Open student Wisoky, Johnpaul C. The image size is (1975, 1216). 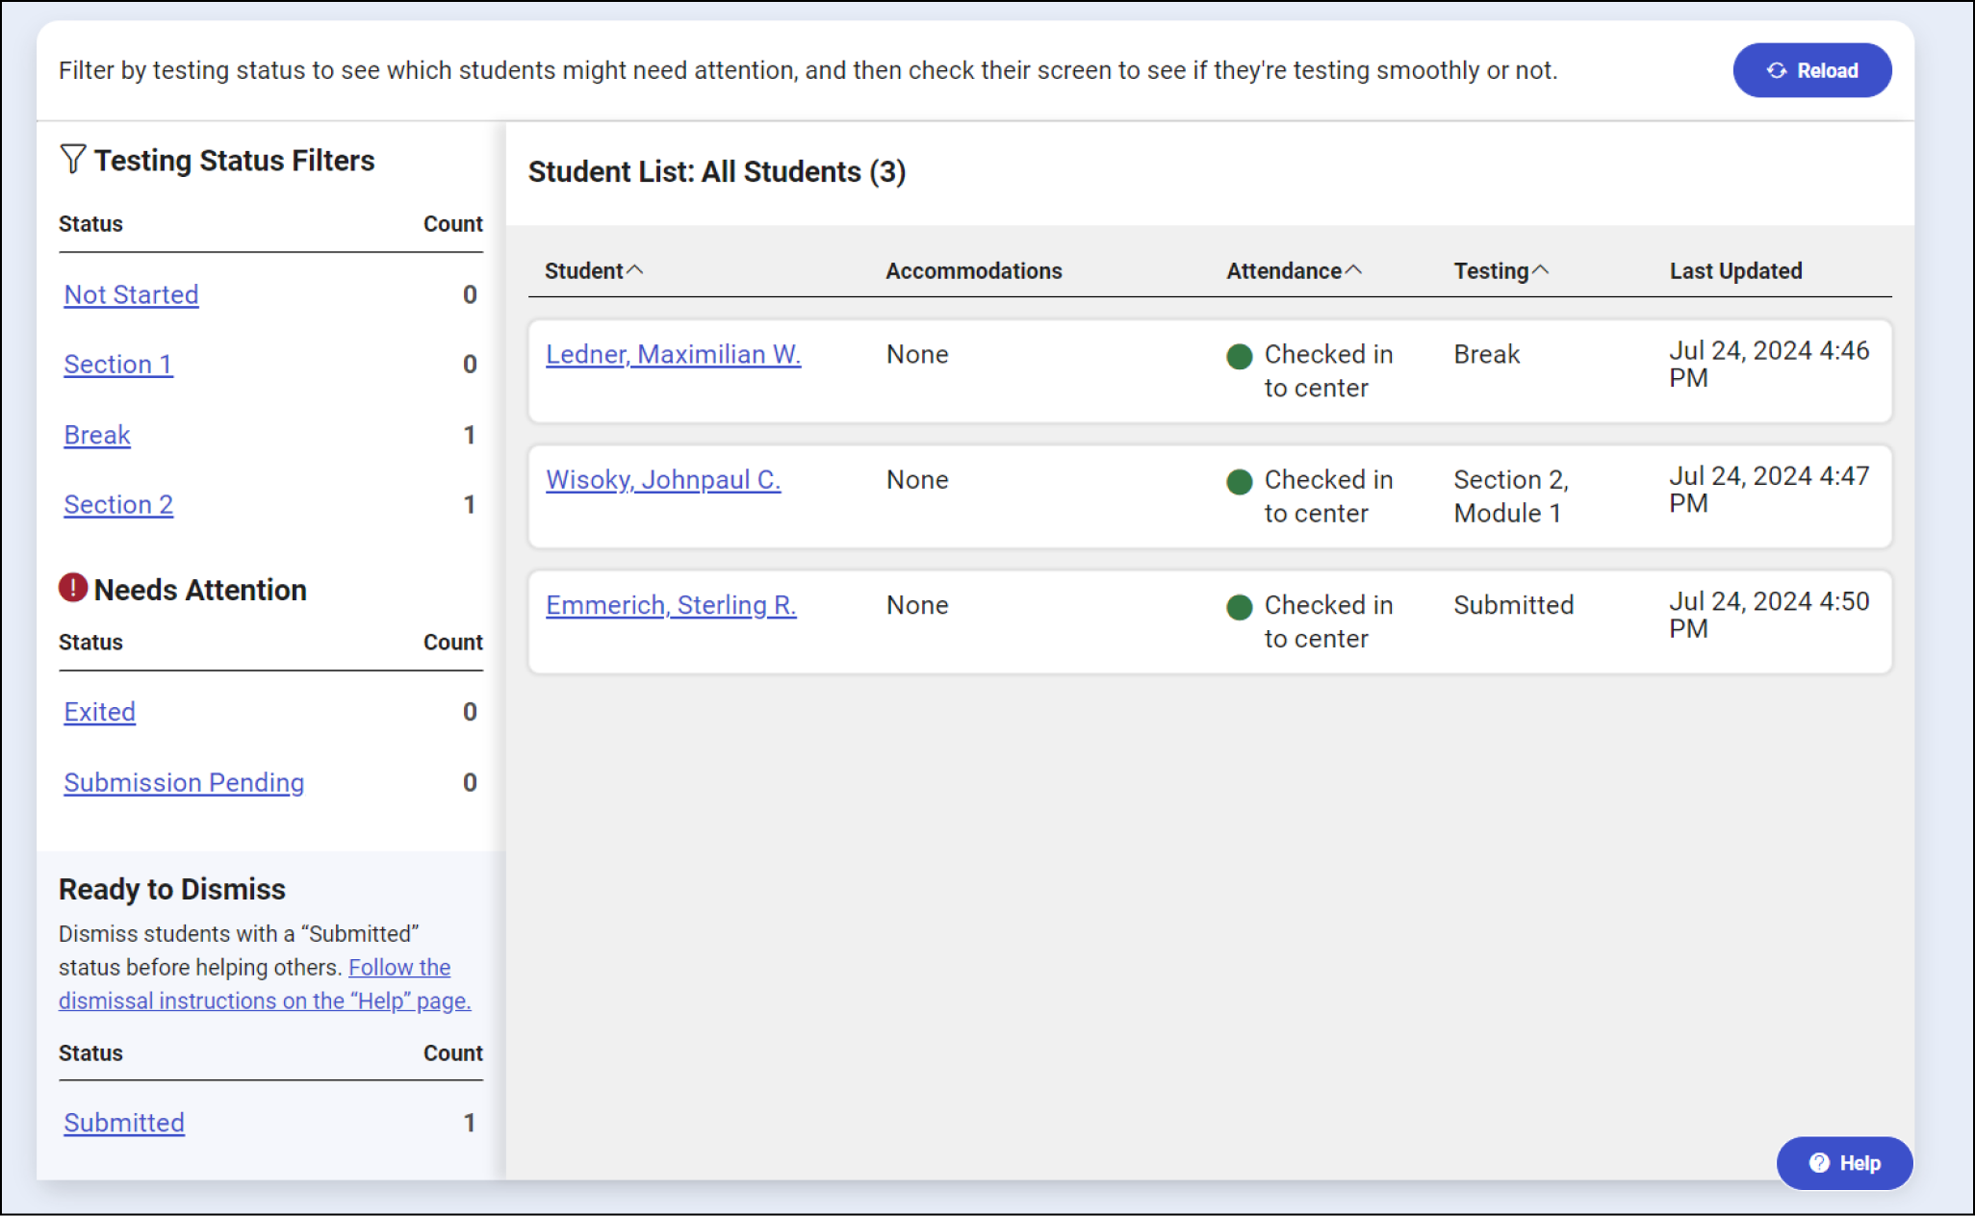coord(663,479)
